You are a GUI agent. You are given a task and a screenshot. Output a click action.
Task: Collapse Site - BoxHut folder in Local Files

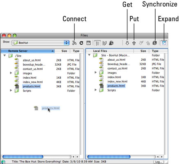coord(89,55)
